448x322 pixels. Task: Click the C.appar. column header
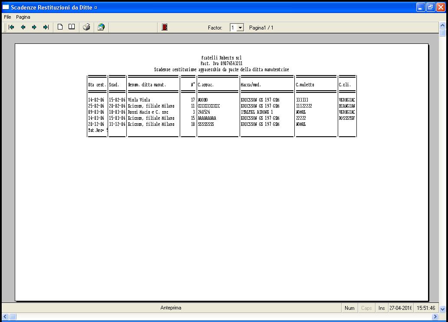point(206,85)
